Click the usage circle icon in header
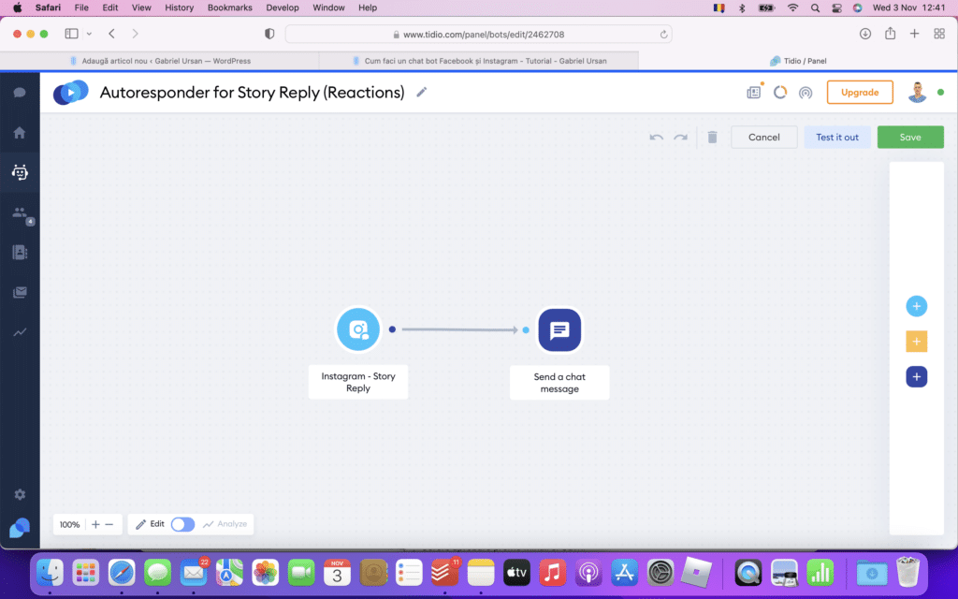 780,93
